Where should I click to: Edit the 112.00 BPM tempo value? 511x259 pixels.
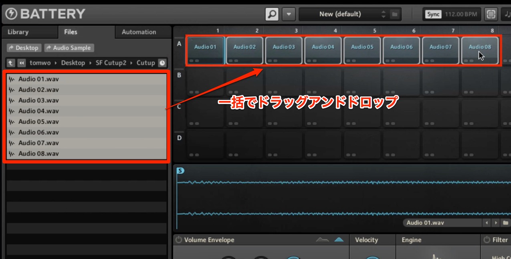click(x=461, y=14)
